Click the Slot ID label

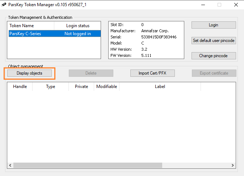point(117,25)
